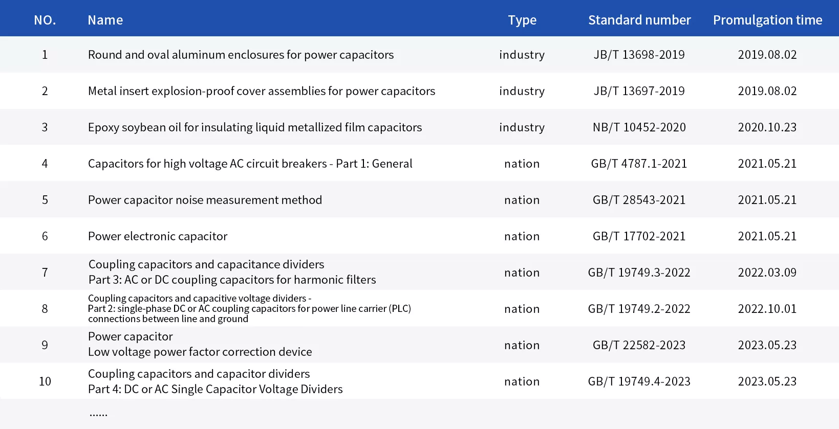Click standard number JB/T 13698-2019

click(639, 55)
